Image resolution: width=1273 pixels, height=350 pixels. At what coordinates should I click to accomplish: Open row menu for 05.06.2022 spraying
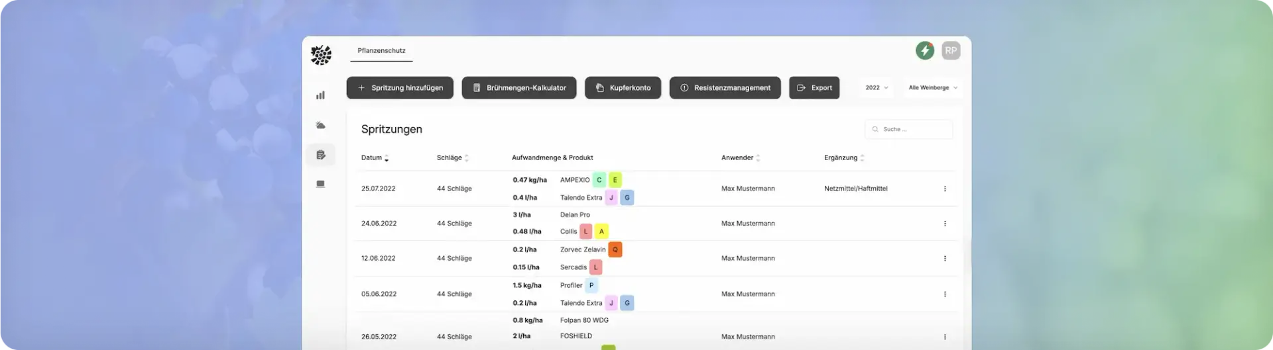(945, 294)
